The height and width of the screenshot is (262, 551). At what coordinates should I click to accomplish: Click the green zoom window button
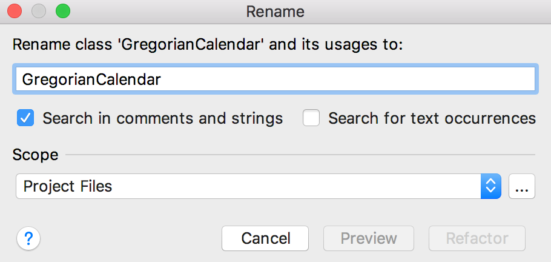click(62, 11)
